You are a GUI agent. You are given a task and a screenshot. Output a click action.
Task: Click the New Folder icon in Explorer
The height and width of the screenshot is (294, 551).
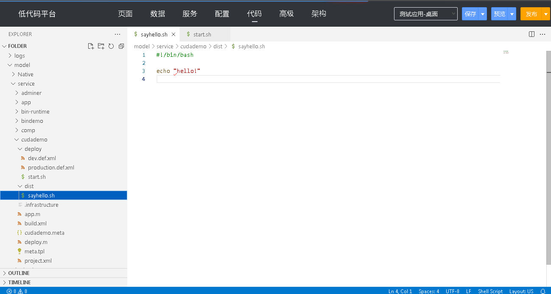click(101, 46)
